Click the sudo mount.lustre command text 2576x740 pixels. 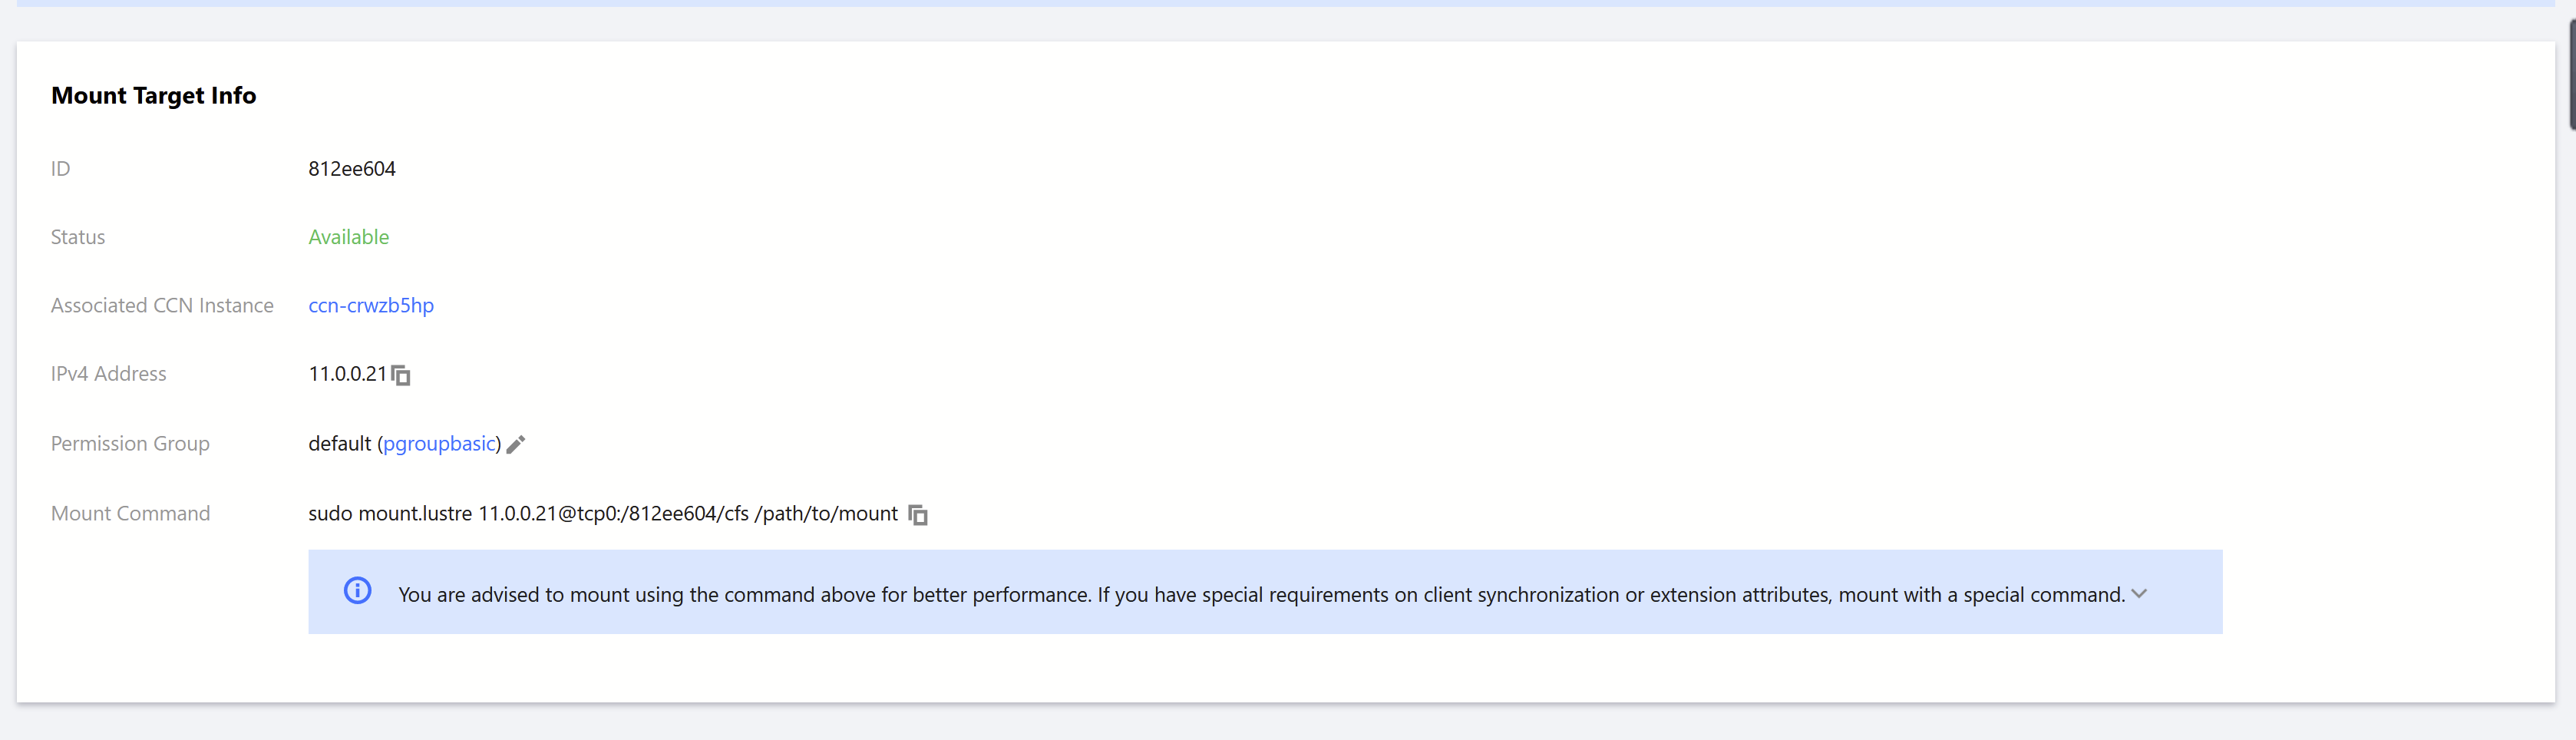pyautogui.click(x=602, y=513)
